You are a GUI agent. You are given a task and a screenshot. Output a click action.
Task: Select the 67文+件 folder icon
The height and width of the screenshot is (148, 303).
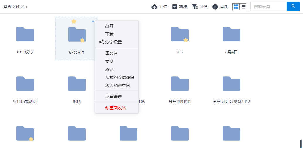[77, 34]
